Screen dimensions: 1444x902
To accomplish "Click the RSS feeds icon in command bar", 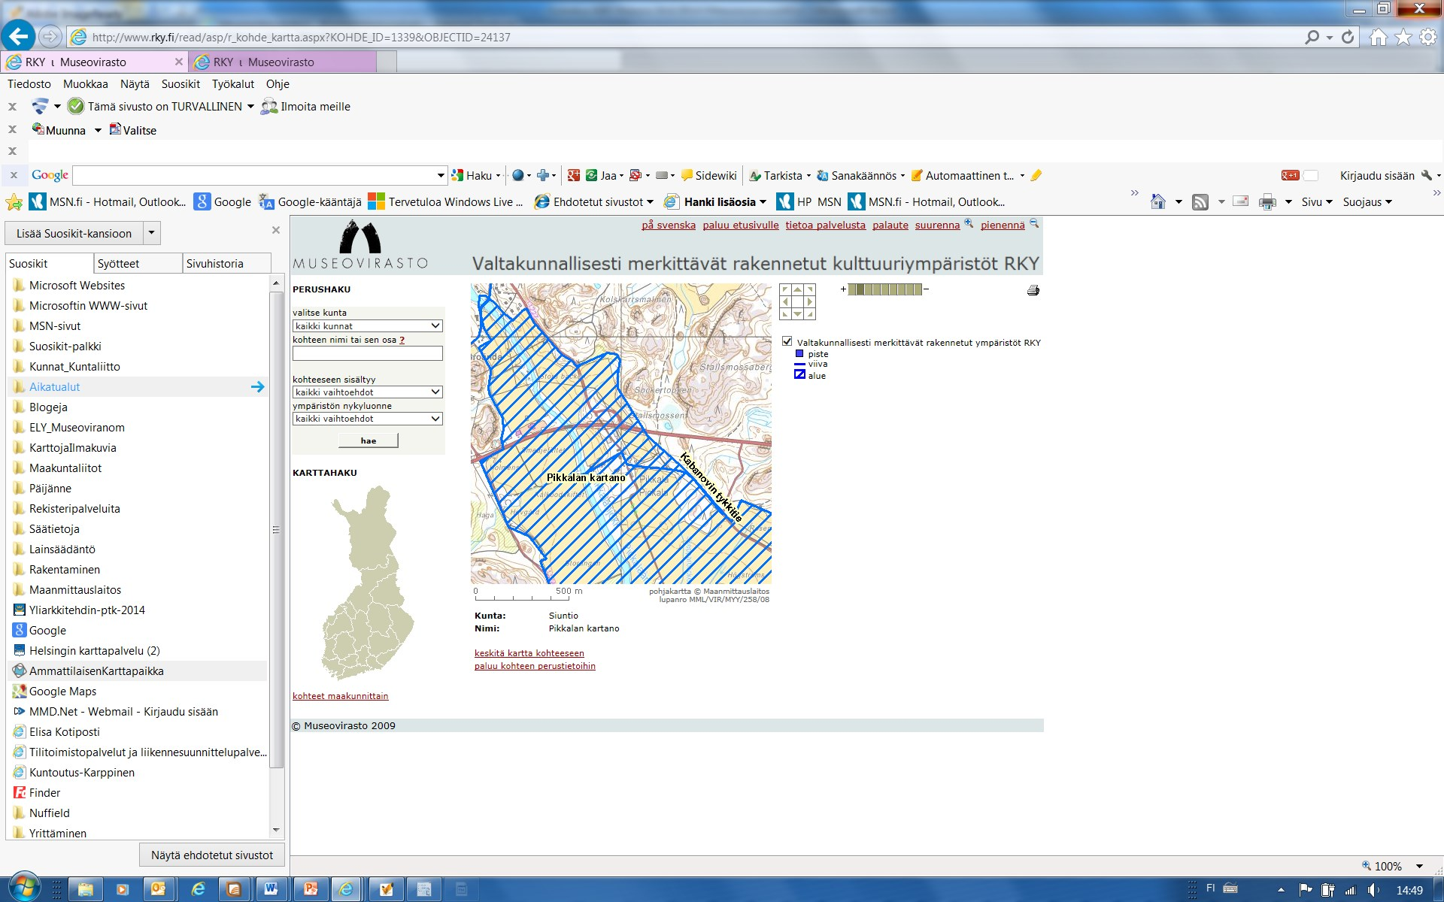I will pos(1200,201).
